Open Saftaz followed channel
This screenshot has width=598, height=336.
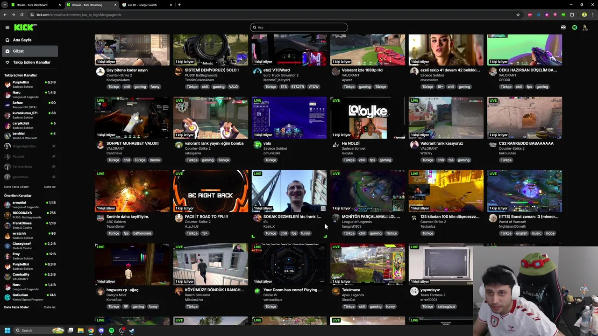click(x=30, y=105)
